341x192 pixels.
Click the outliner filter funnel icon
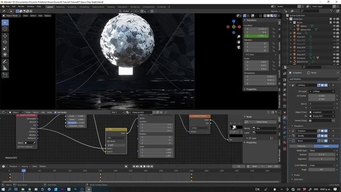[x=331, y=11]
